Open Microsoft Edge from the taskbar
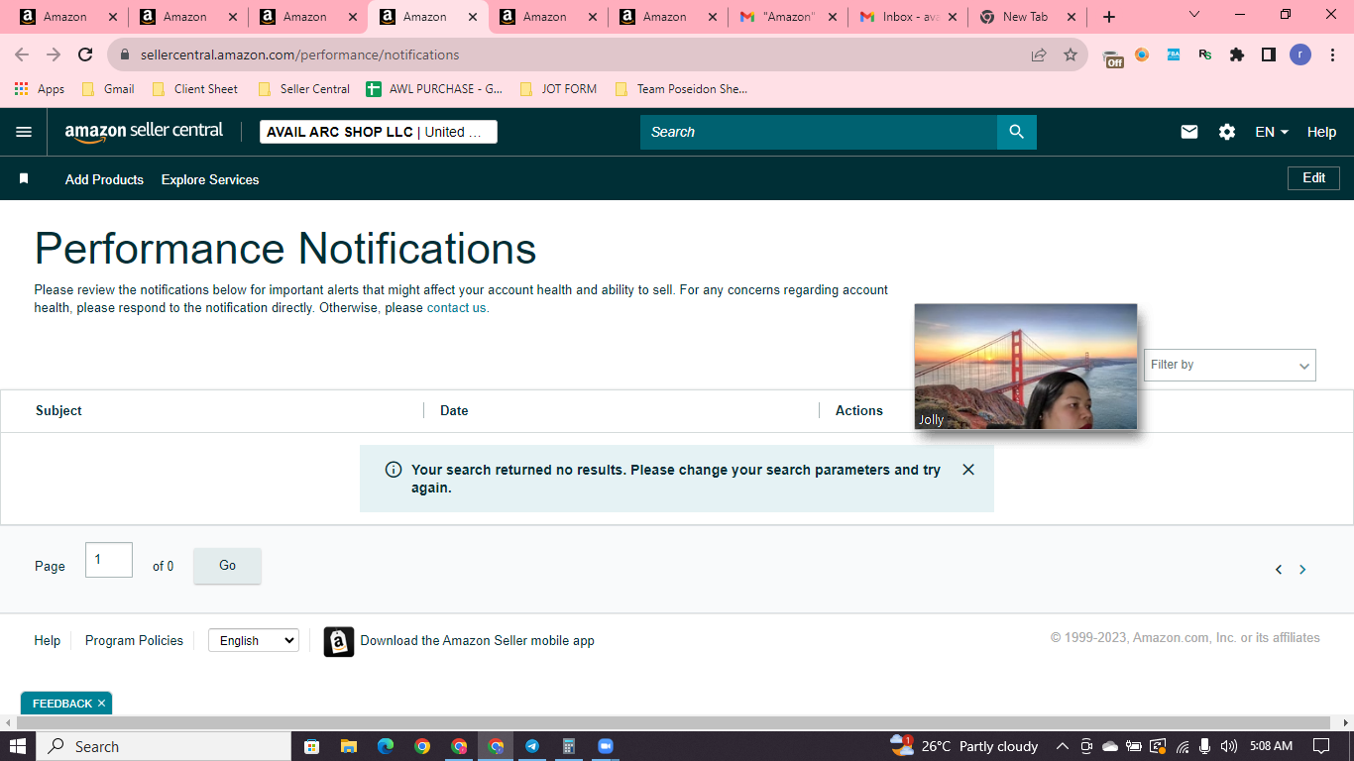Screen dimensions: 1354x761 pos(386,746)
